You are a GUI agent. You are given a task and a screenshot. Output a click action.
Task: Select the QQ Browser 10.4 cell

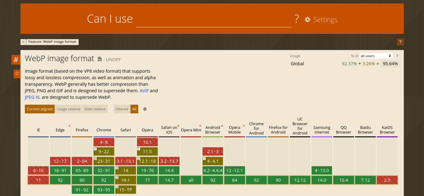click(344, 180)
